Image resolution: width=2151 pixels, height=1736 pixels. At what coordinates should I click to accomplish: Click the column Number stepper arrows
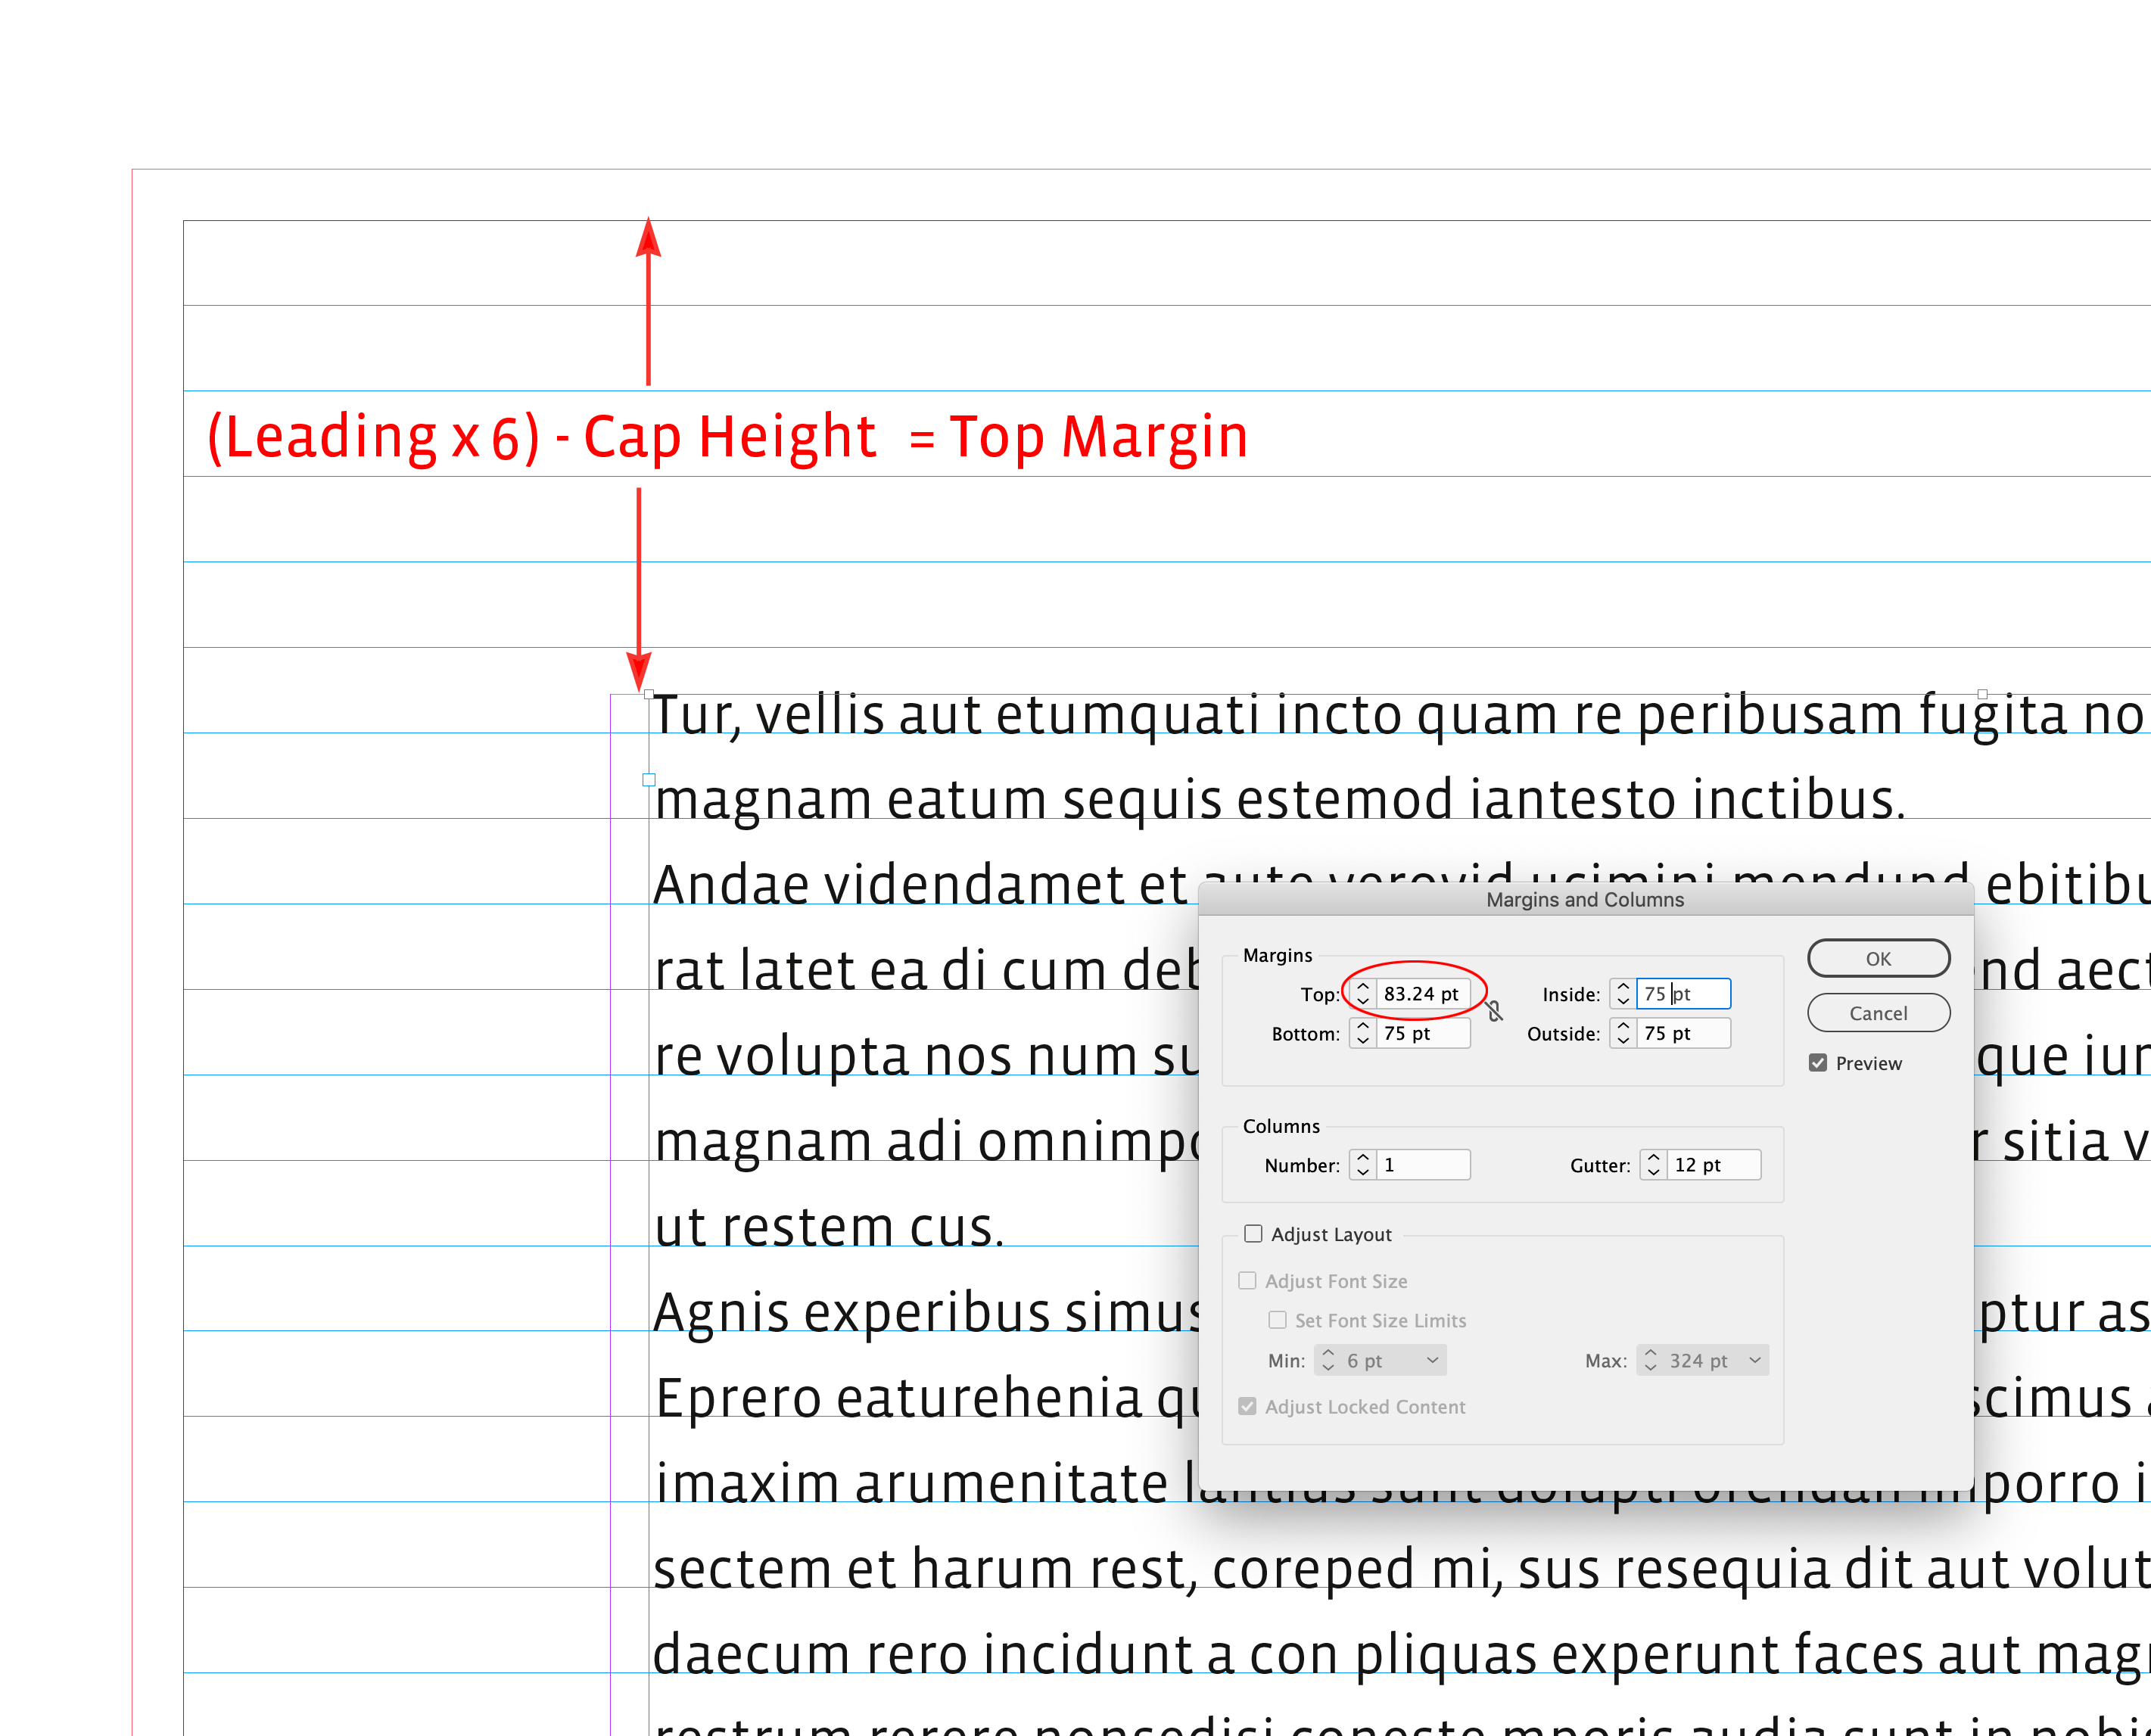pos(1362,1165)
